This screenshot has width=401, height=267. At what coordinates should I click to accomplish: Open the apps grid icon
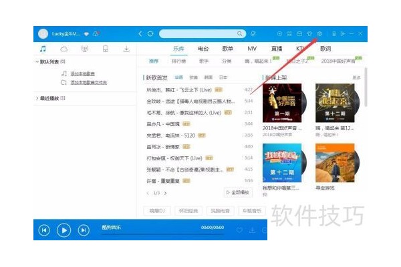[x=289, y=34]
